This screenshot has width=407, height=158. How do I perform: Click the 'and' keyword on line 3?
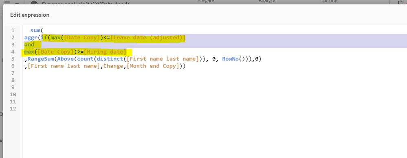click(x=29, y=45)
